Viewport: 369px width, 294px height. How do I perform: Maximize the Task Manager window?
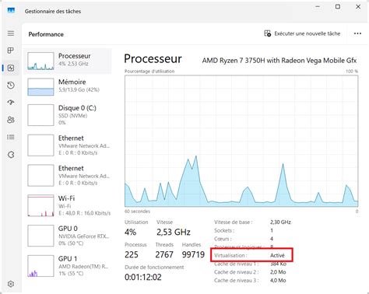338,7
